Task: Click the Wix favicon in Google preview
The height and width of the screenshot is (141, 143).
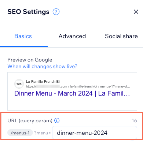Action: click(x=19, y=84)
